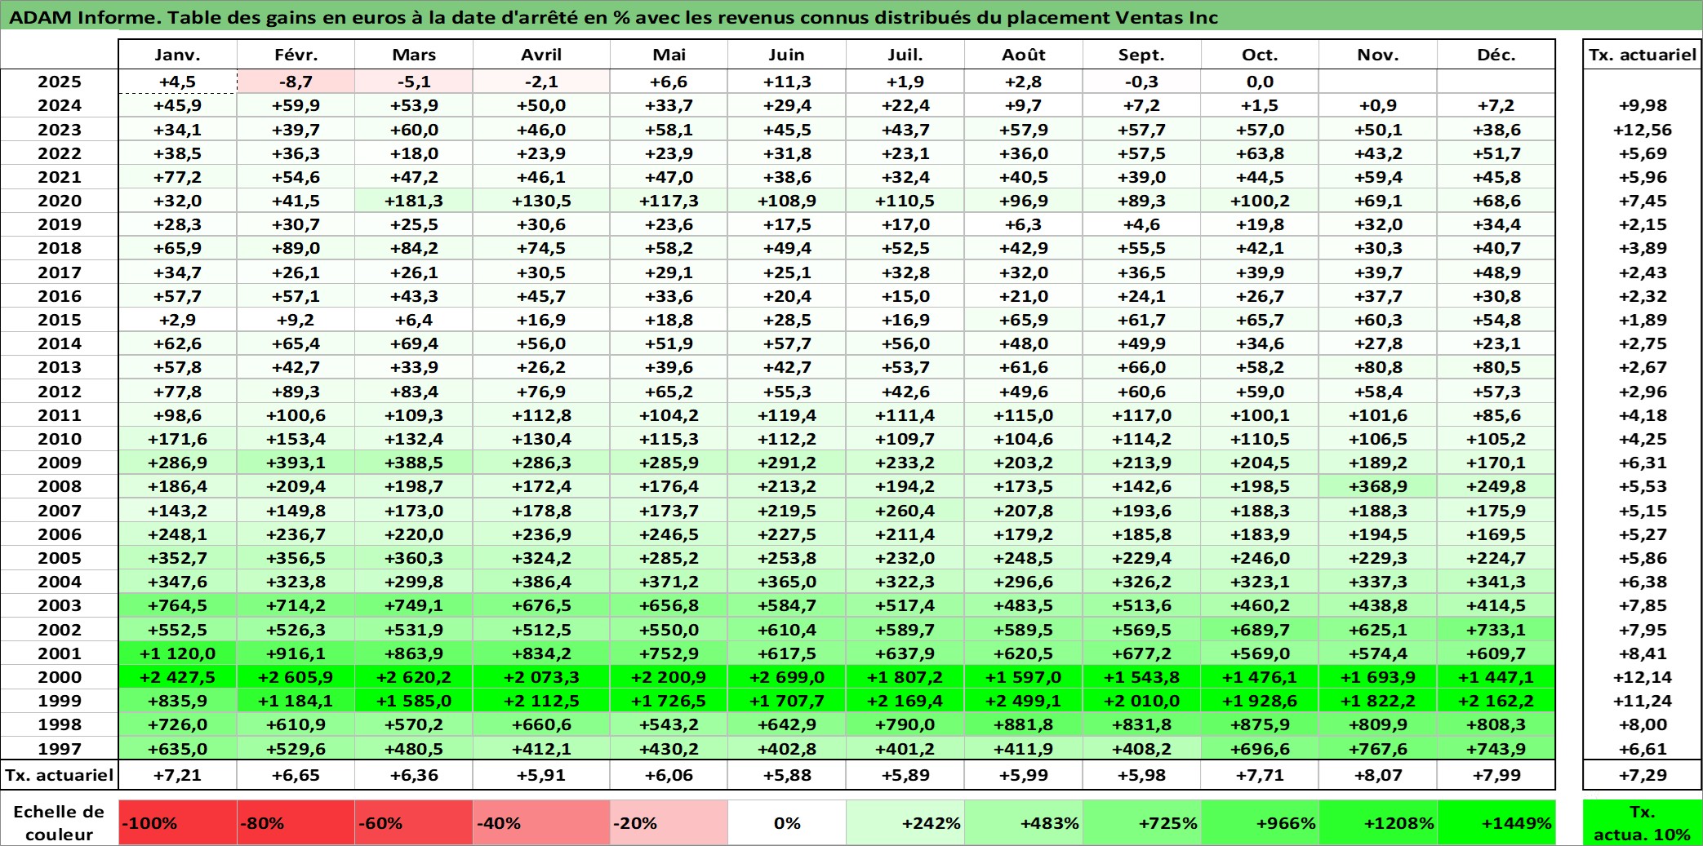Select the +725% green swatch

[1141, 822]
